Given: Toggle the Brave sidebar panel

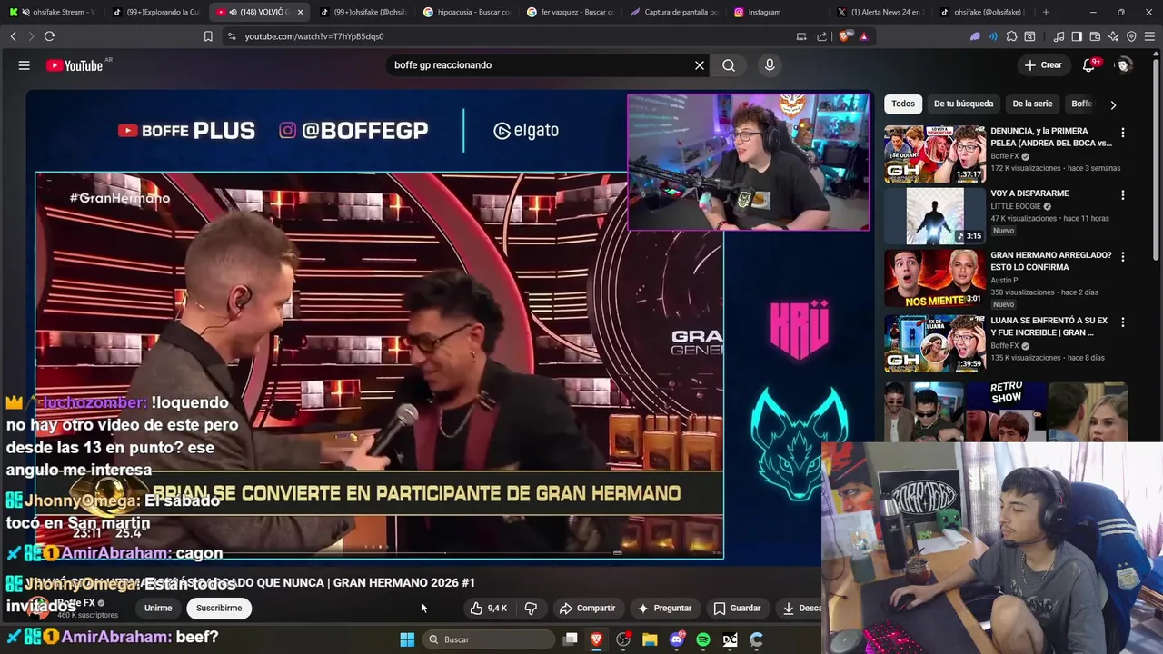Looking at the screenshot, I should [x=1077, y=36].
